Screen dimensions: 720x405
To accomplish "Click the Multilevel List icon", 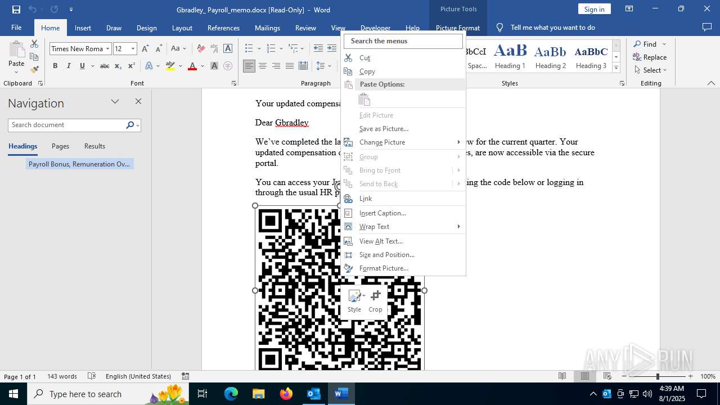I will pyautogui.click(x=293, y=48).
